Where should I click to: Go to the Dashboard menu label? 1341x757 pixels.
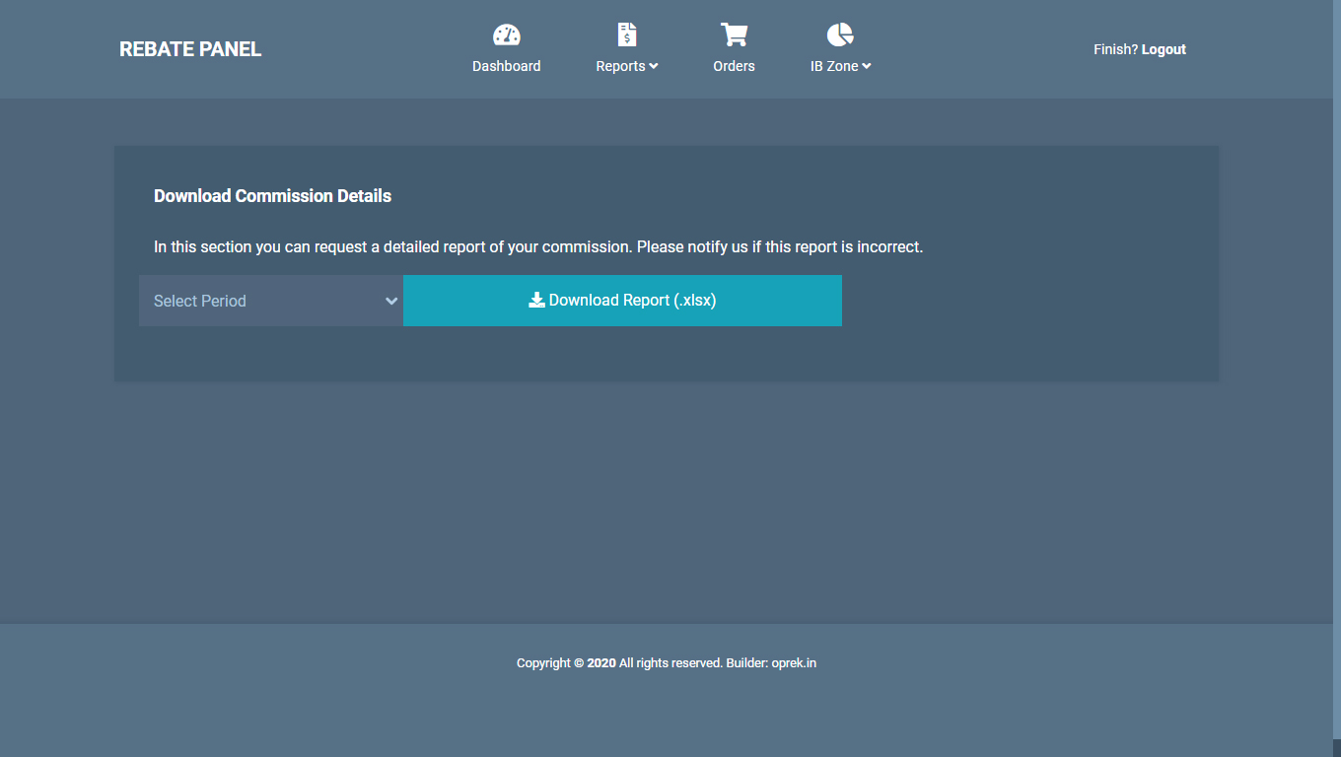click(506, 66)
